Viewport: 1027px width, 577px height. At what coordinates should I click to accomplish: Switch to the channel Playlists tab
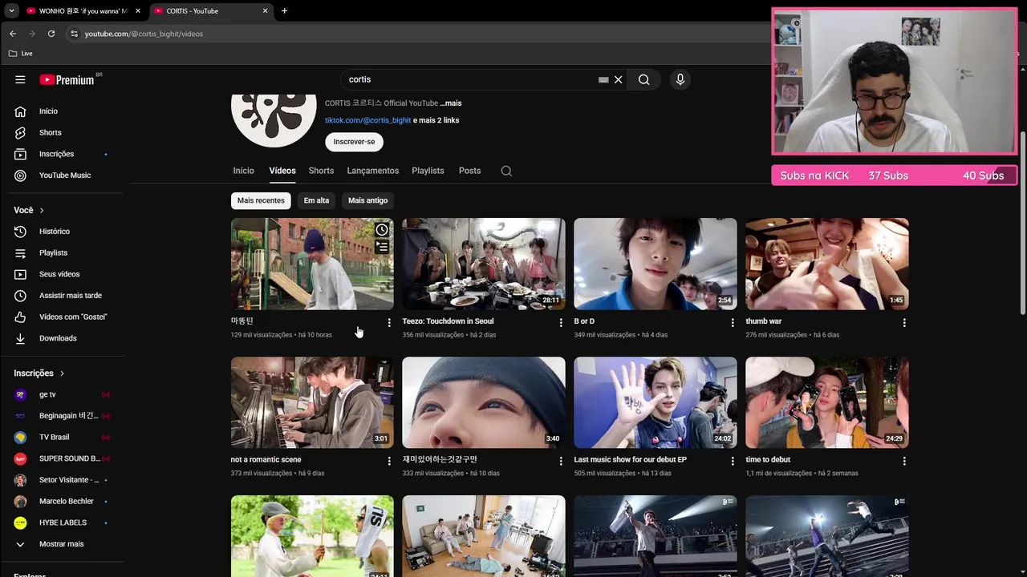point(428,171)
